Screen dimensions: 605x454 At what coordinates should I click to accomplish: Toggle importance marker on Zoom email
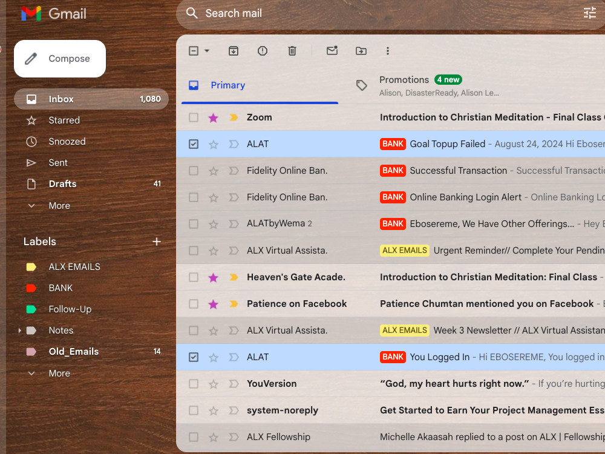click(x=234, y=117)
